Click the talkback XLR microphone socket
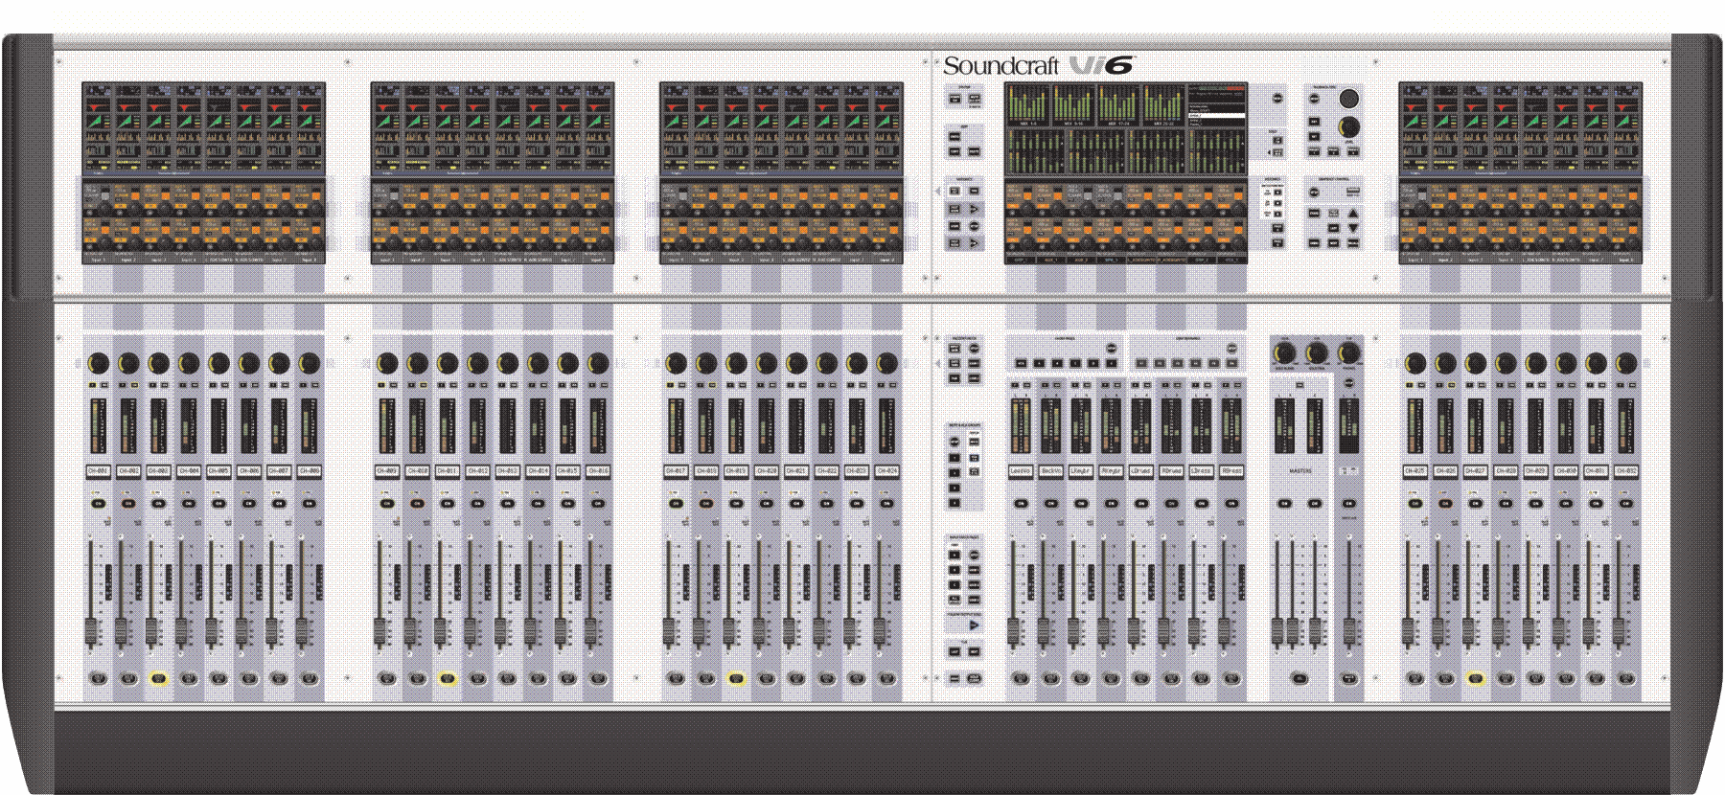1725x795 pixels. [x=1349, y=99]
